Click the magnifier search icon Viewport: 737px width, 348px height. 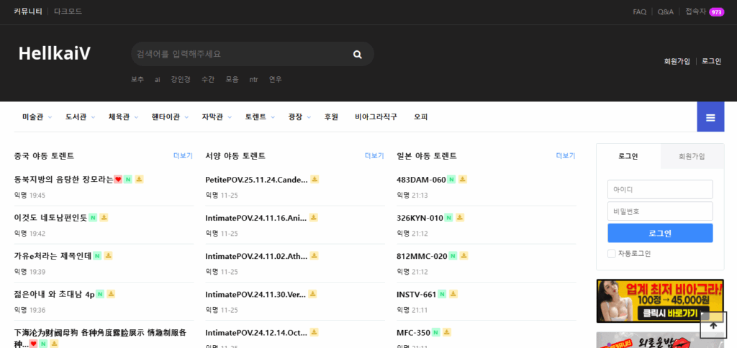coord(358,55)
